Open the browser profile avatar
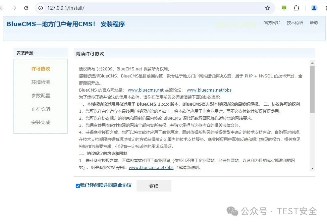327x224 pixels. 314,8
